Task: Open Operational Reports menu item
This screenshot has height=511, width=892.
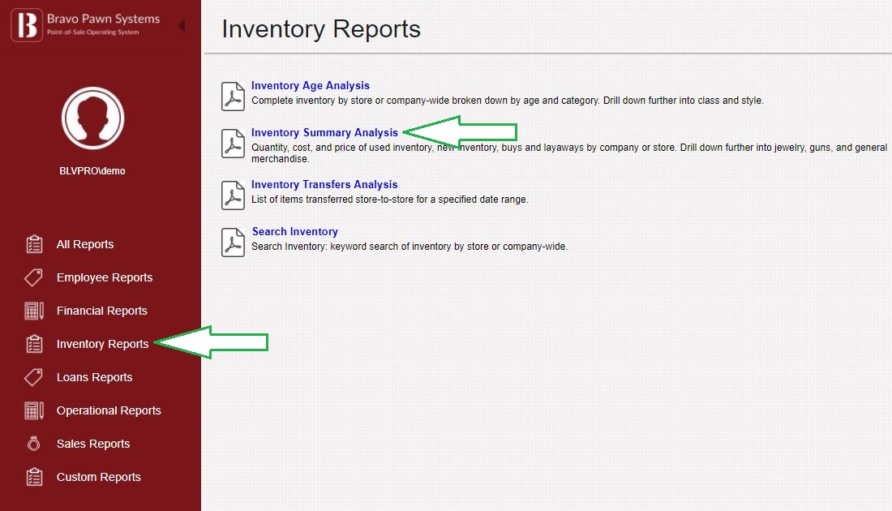Action: pyautogui.click(x=109, y=410)
